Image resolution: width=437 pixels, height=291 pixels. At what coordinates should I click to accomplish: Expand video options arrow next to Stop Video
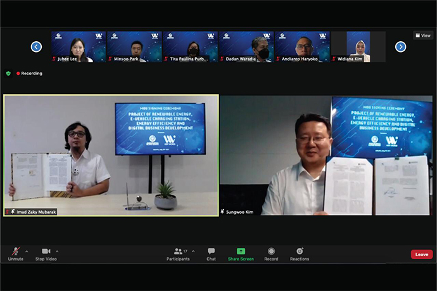click(57, 250)
